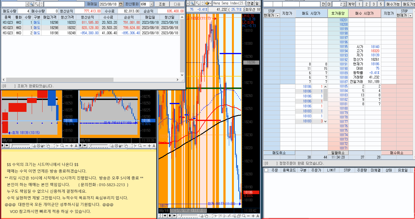
Task: Select the 일 daily period tab
Action: pyautogui.click(x=257, y=3)
